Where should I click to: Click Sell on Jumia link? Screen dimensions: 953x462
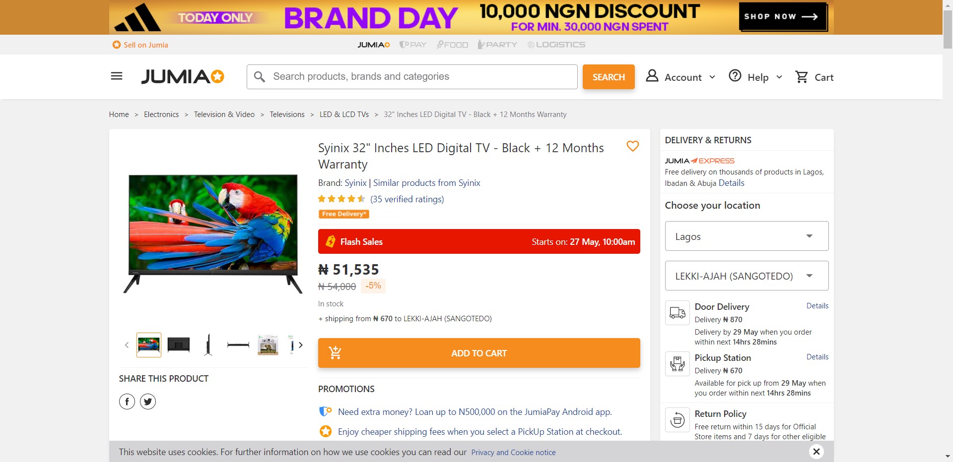click(145, 45)
